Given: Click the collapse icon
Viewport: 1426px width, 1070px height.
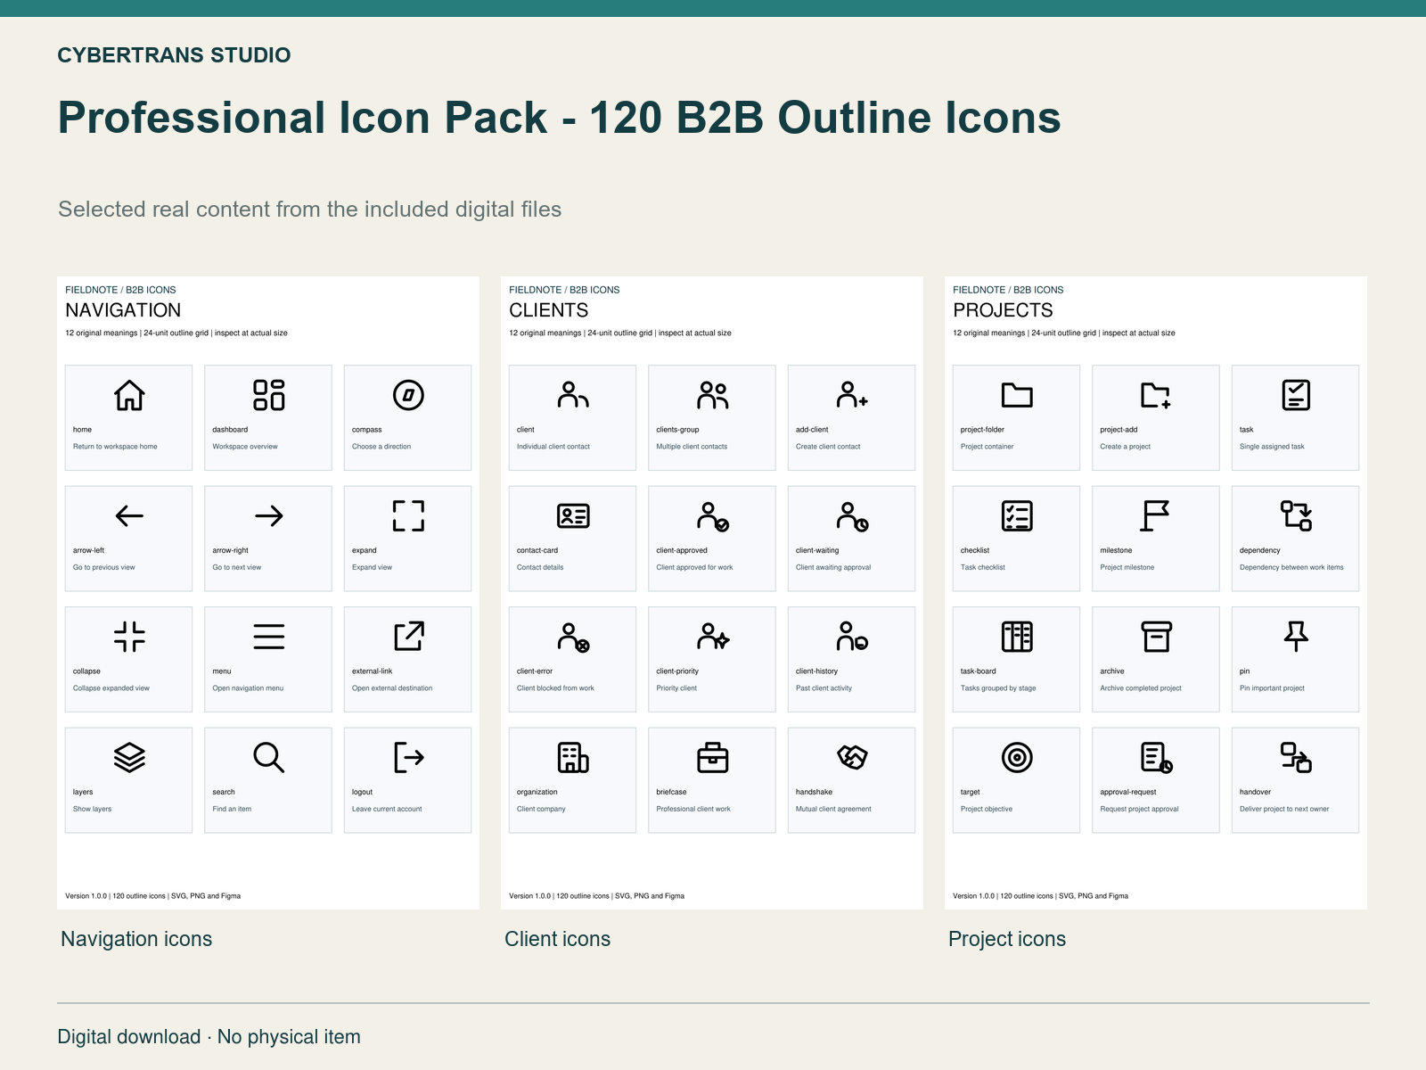Looking at the screenshot, I should [x=129, y=637].
